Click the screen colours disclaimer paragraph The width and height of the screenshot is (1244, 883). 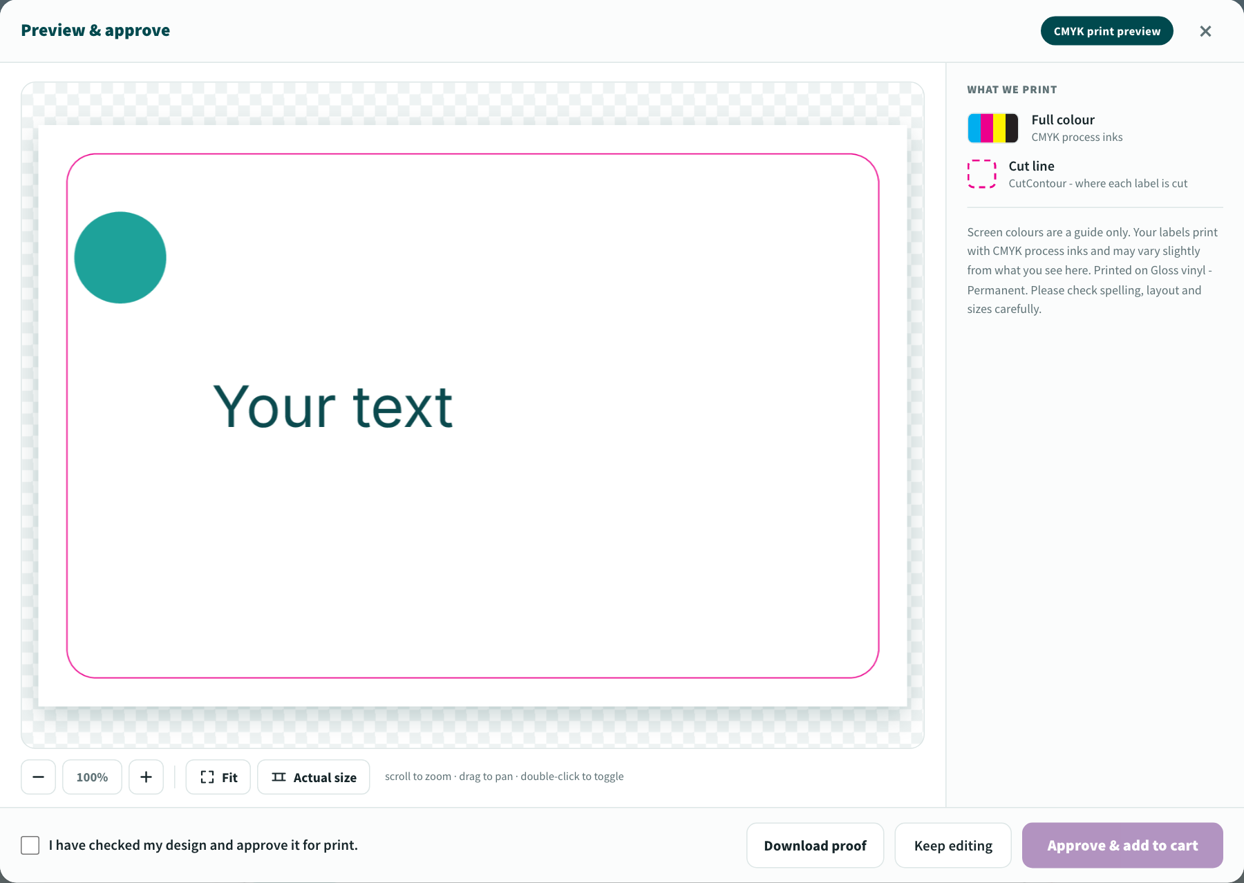tap(1092, 270)
